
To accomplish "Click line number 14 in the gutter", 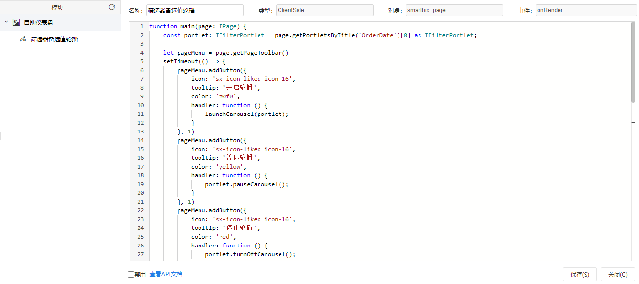I will pos(140,140).
